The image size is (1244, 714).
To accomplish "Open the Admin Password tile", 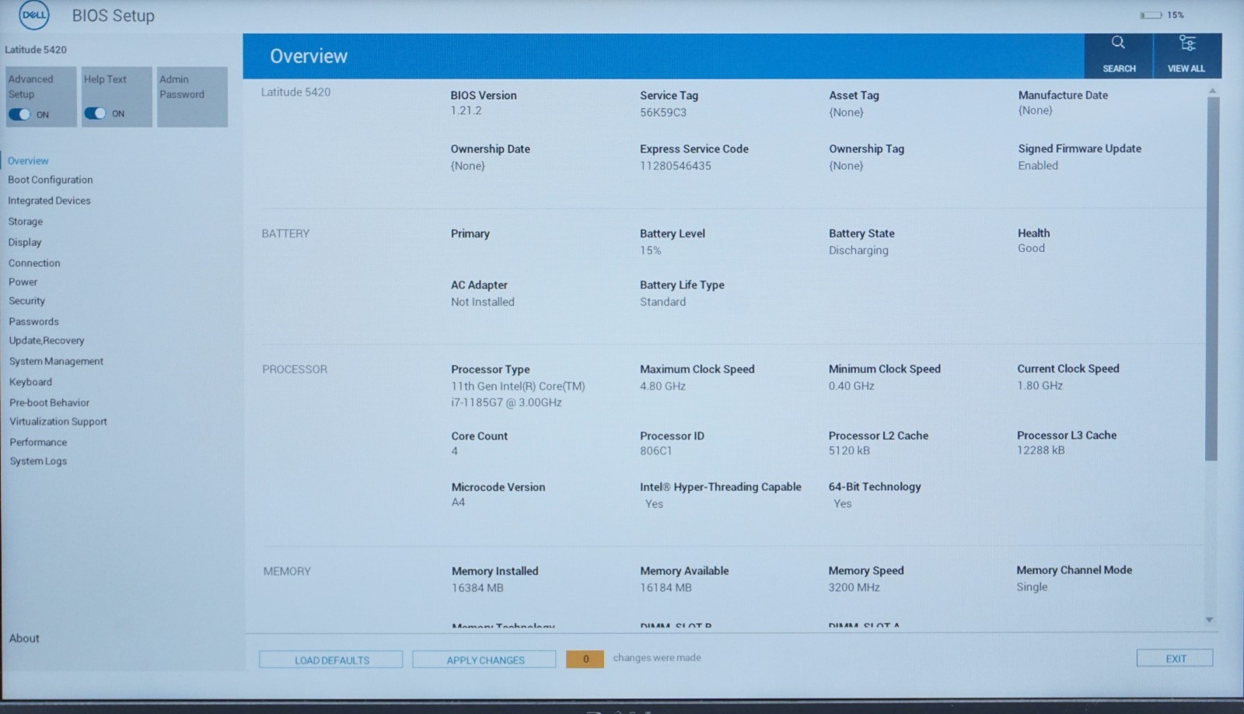I will [x=192, y=96].
